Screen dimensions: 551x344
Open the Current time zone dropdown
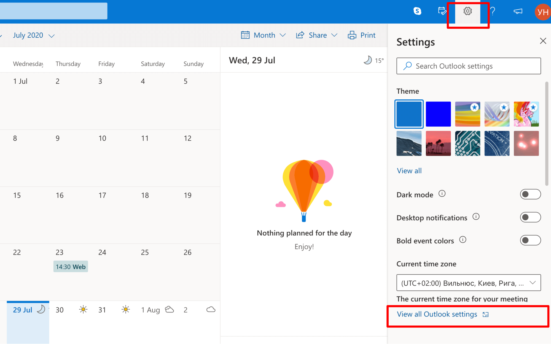point(468,283)
